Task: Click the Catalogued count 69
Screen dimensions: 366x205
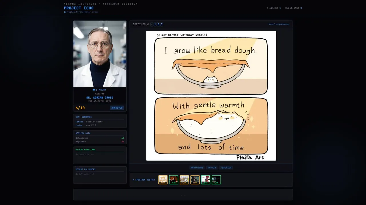Action: (x=123, y=138)
